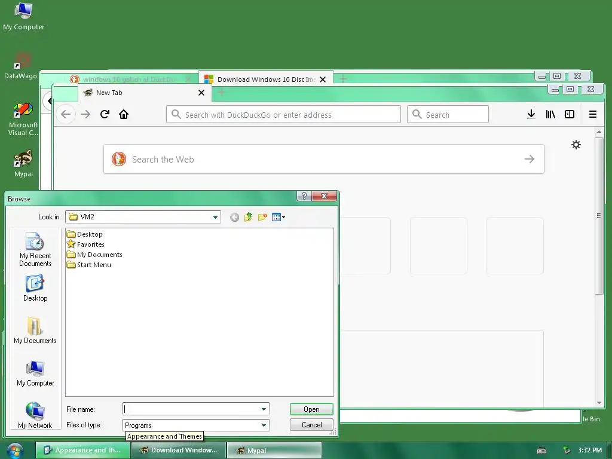Open the View menu icon in Browse dialog
The height and width of the screenshot is (459, 612).
point(279,217)
